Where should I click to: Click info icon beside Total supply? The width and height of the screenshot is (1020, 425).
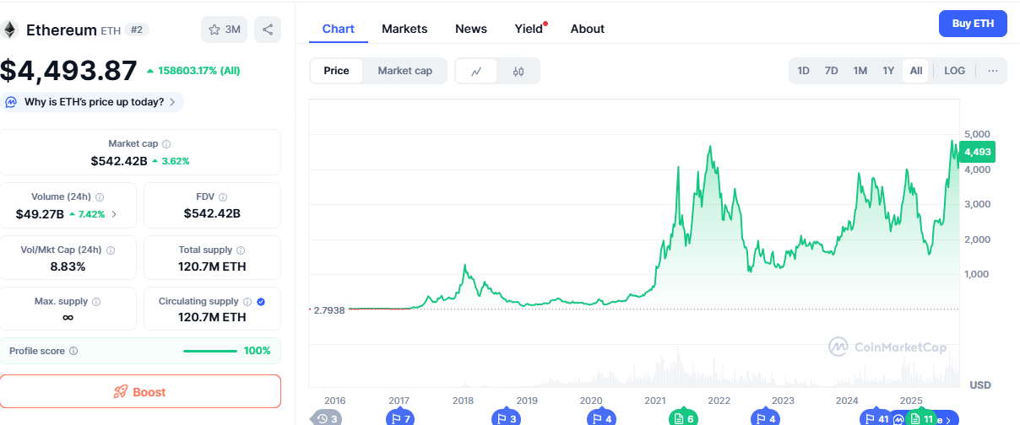[x=241, y=250]
